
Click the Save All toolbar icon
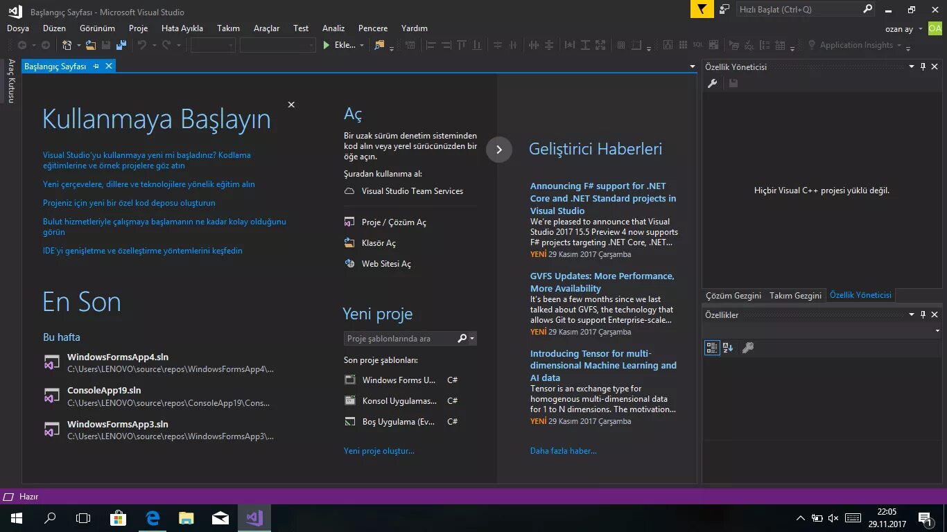tap(121, 45)
